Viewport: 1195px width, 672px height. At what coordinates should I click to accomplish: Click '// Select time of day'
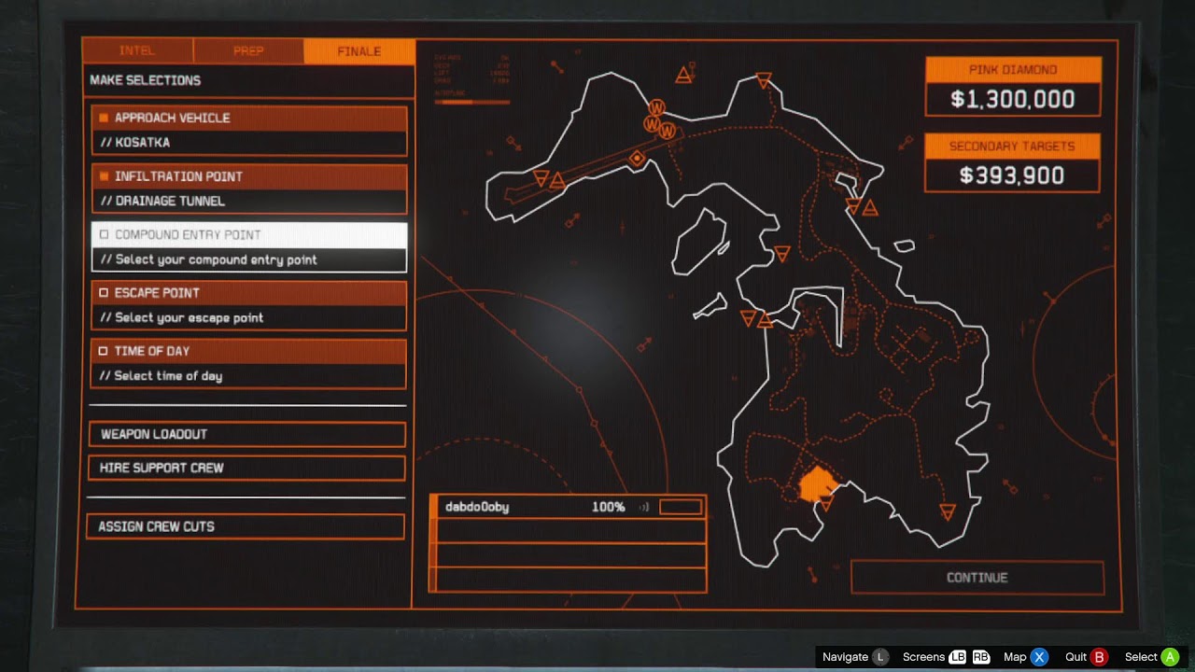161,376
